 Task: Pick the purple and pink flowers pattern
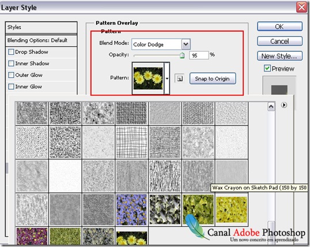32,236
